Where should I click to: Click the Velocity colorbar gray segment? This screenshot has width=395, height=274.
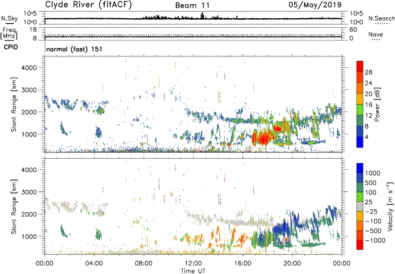pos(360,206)
